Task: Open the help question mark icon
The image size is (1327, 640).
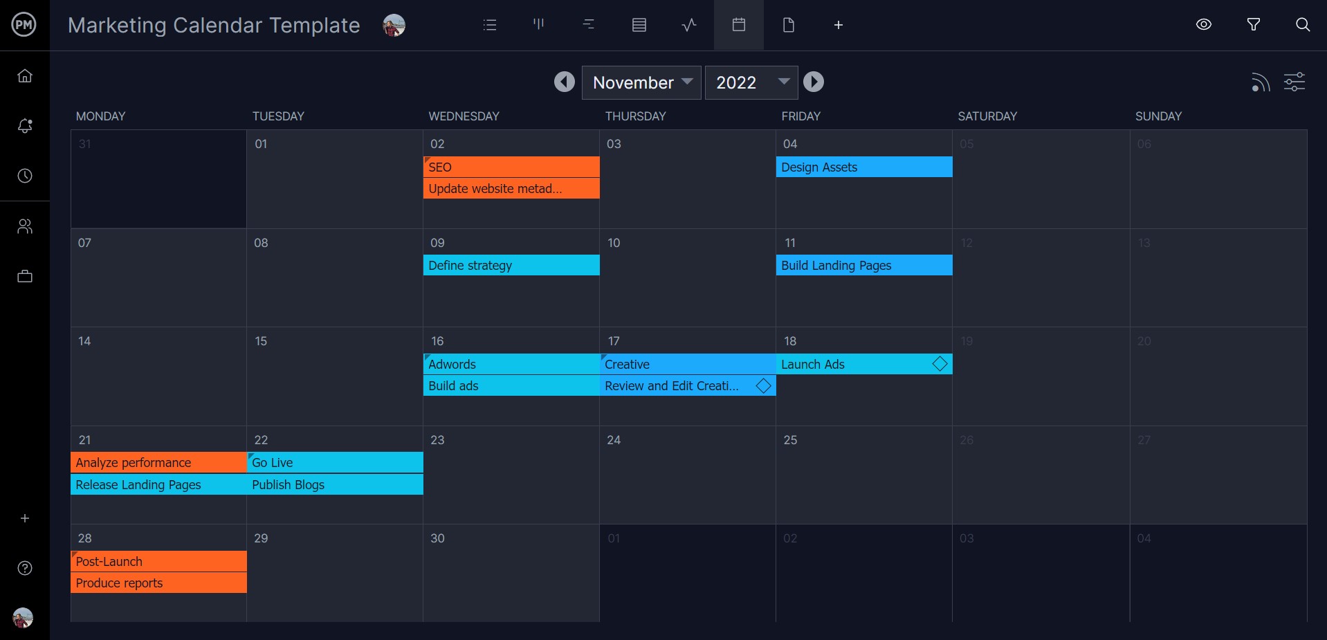Action: [25, 568]
